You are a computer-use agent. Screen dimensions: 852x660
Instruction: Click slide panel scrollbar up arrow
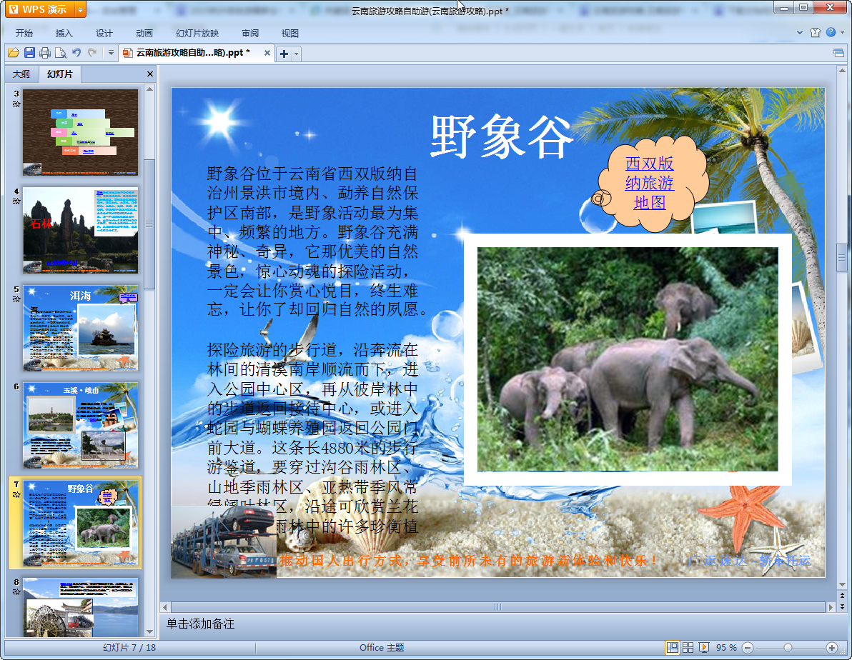[x=149, y=89]
